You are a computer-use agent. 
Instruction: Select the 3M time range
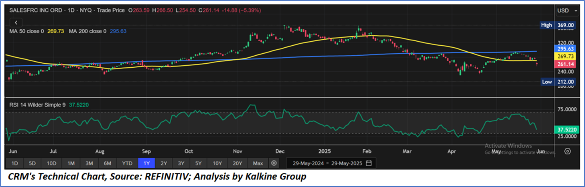(x=89, y=163)
